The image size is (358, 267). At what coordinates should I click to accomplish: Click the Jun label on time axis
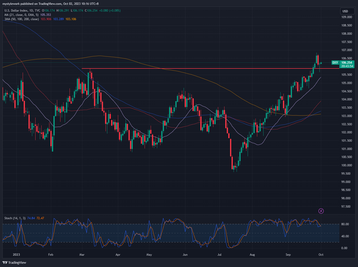click(x=185, y=255)
